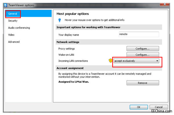
Task: Click the Most popular options heading
Action: tap(72, 14)
